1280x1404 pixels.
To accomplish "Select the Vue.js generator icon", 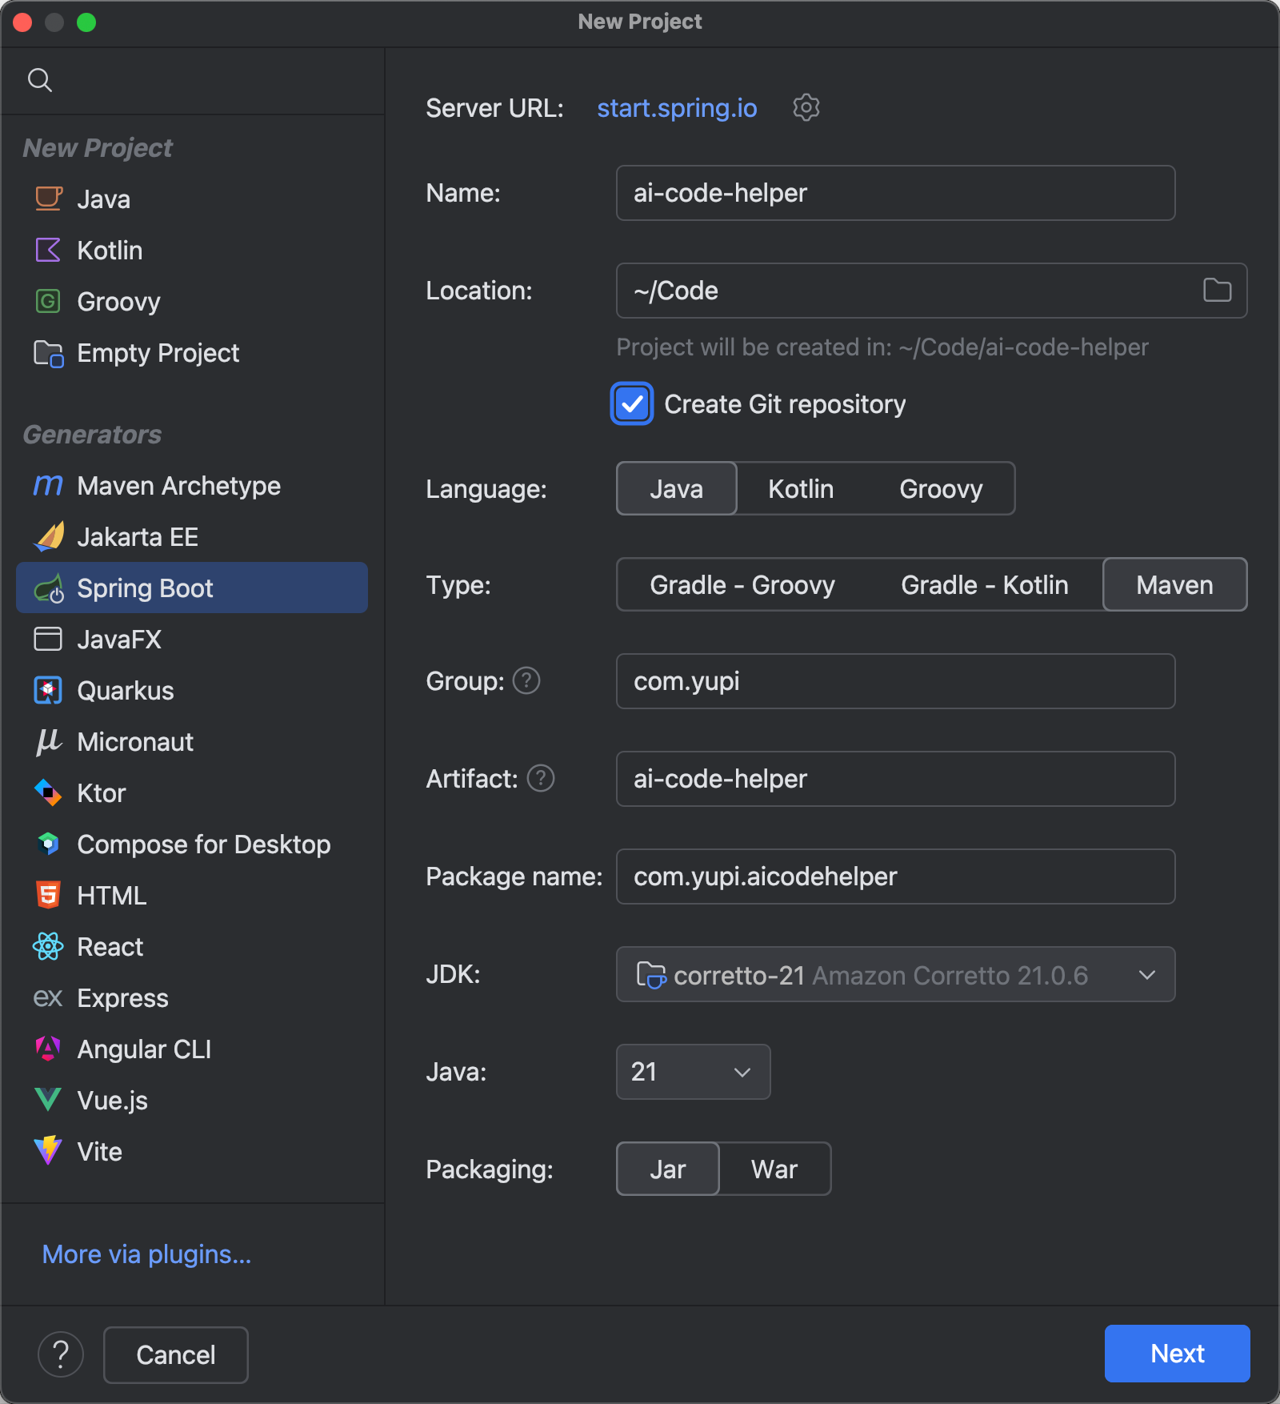I will pos(47,1100).
